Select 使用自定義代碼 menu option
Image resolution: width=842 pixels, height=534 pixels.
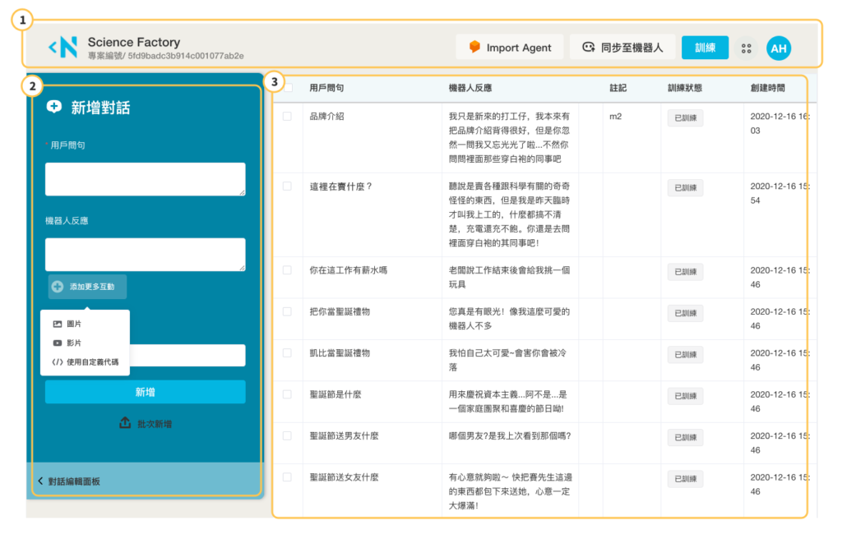point(85,361)
